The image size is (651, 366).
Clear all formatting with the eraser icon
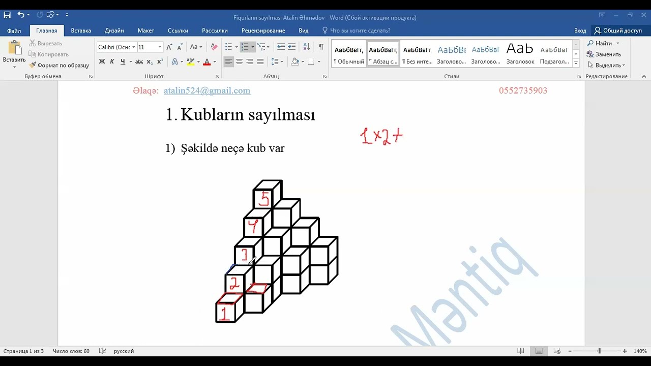pos(214,47)
